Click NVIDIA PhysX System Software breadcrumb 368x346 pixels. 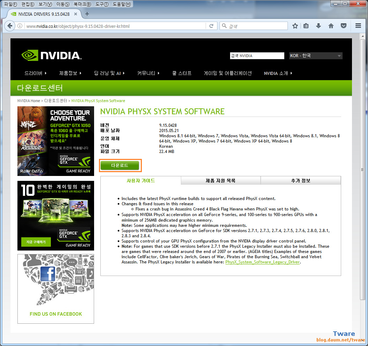(98, 101)
